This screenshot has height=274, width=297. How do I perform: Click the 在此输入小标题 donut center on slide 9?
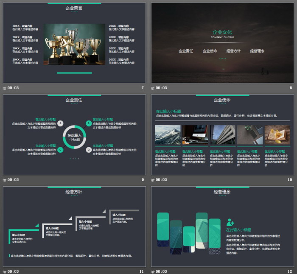click(x=75, y=137)
